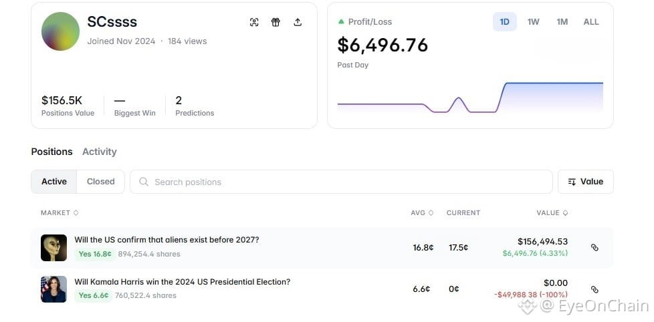Open the Value sort dropdown
Image resolution: width=654 pixels, height=322 pixels.
click(x=585, y=182)
